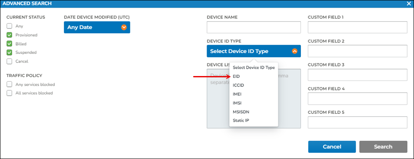Check the Cancel status checkbox
This screenshot has height=159, width=414.
pyautogui.click(x=10, y=61)
